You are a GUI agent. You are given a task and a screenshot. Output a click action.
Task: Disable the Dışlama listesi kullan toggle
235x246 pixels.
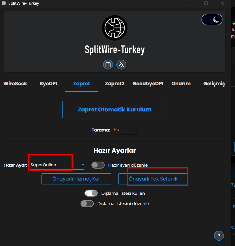[91, 193]
